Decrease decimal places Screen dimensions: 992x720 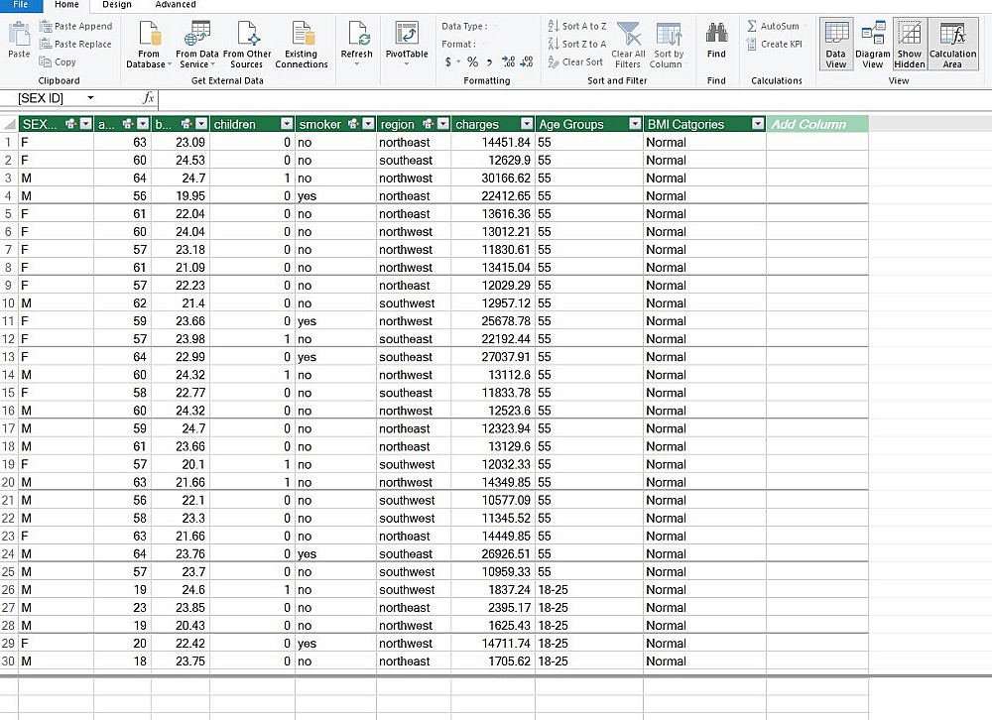[527, 61]
